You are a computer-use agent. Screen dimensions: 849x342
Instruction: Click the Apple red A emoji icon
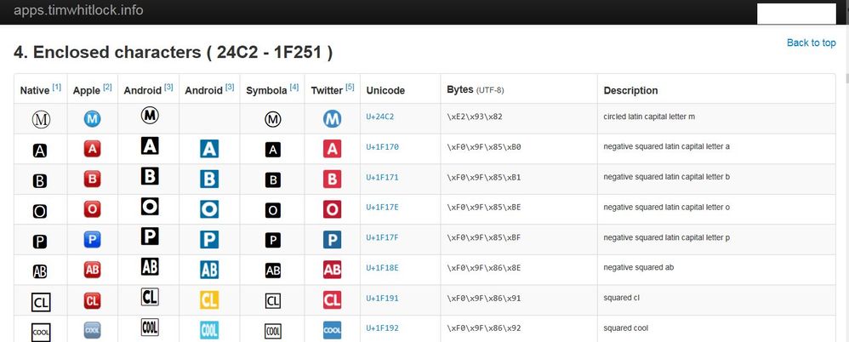pyautogui.click(x=93, y=150)
